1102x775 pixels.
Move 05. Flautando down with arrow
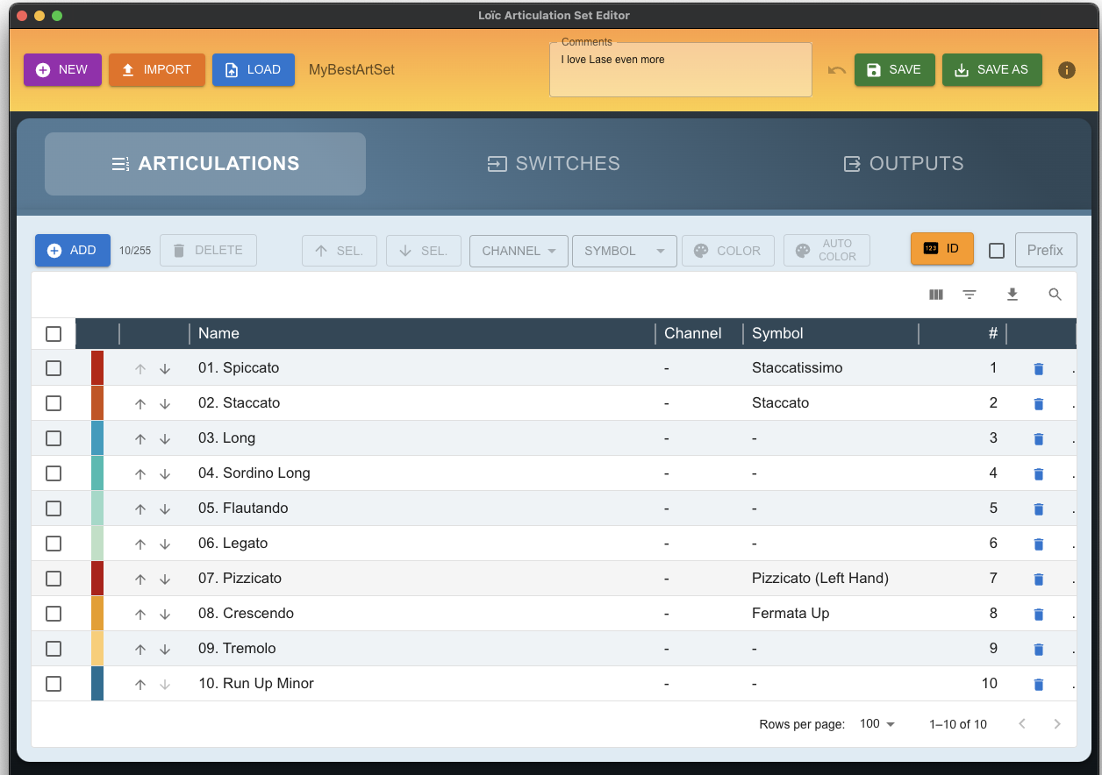pos(165,508)
